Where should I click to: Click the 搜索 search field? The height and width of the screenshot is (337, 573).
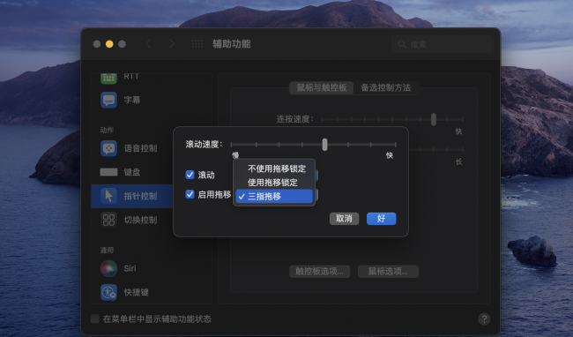point(443,44)
